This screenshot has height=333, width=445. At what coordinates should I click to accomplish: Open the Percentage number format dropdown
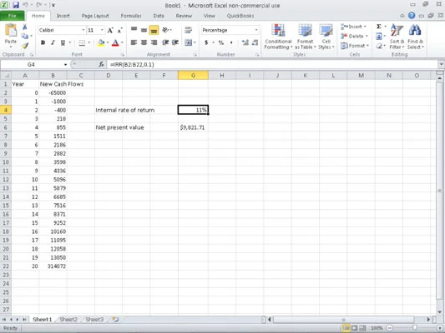tap(256, 30)
